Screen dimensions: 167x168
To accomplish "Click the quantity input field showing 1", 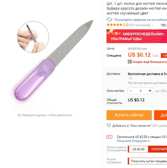I will 141,91.
